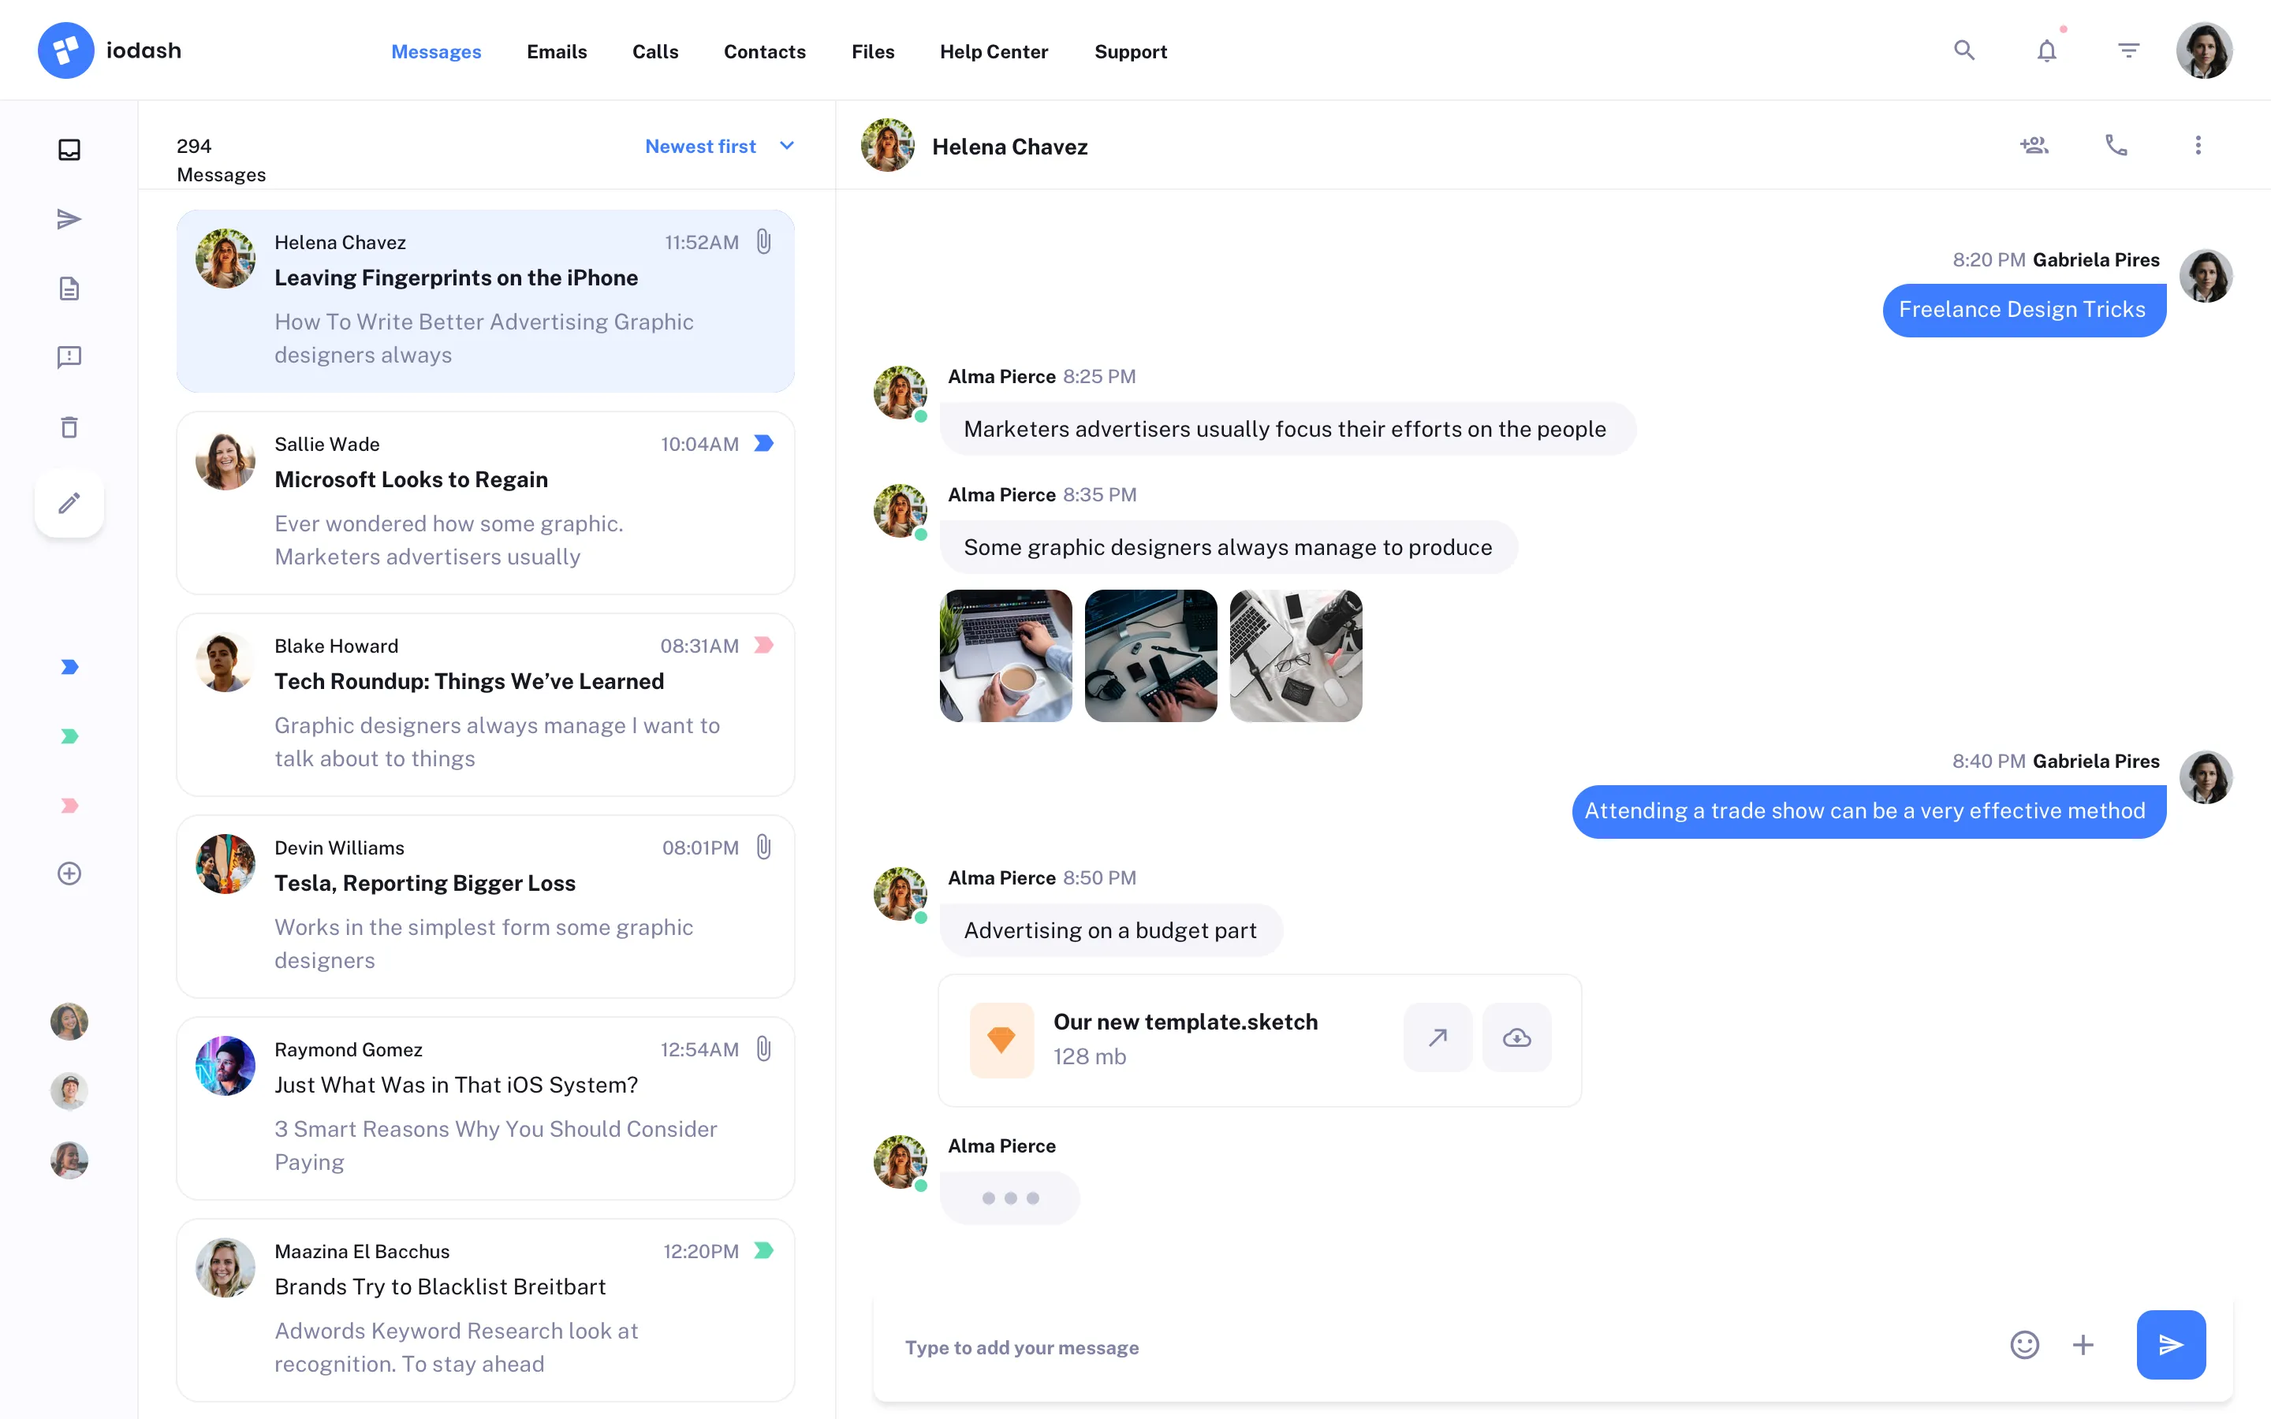
Task: Open the Newest first sorting dropdown
Action: [x=719, y=146]
